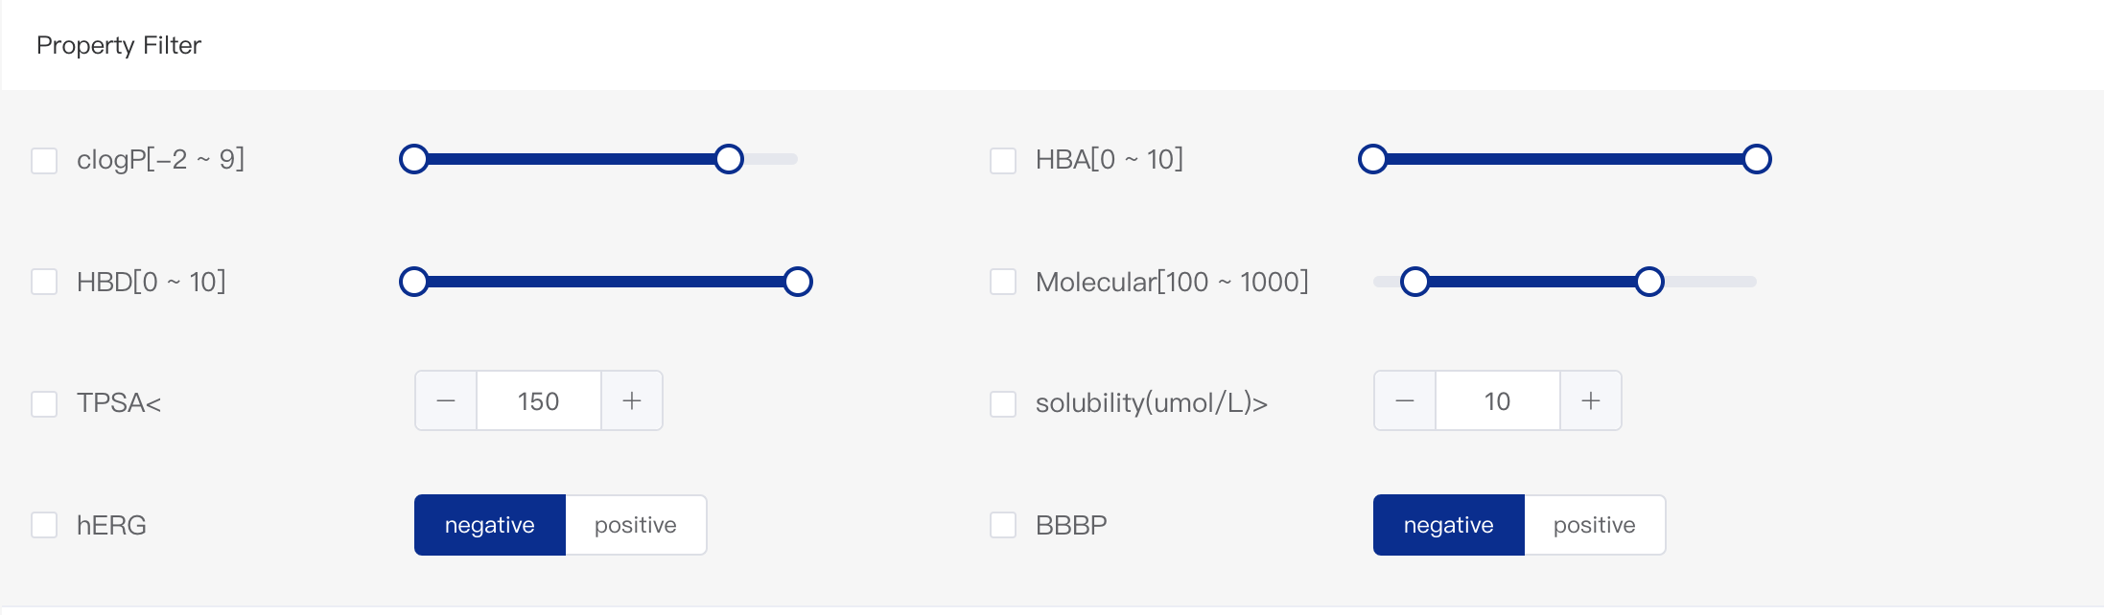This screenshot has height=615, width=2104.
Task: Enable the Molecular weight filter checkbox
Action: click(x=1003, y=282)
